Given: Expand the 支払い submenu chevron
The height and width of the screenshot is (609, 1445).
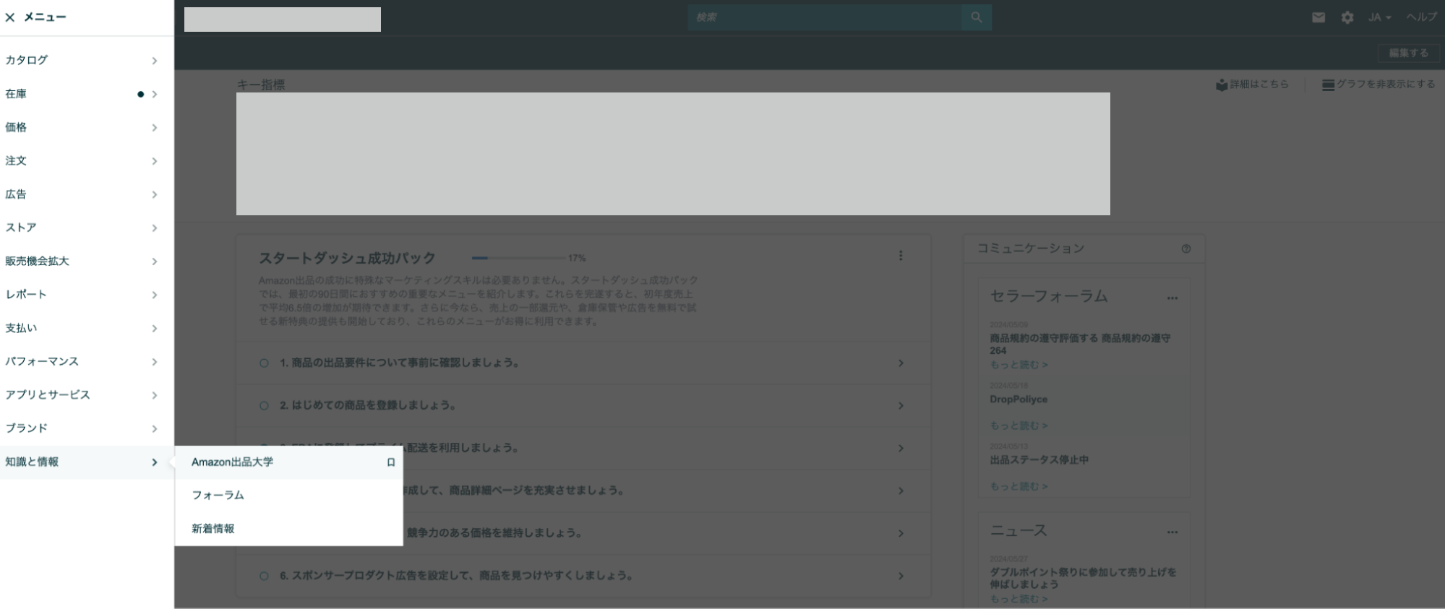Looking at the screenshot, I should pos(154,328).
